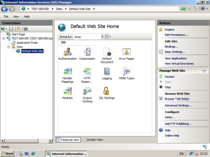
Task: Open dropdown arrow after Default Web Site breadcrumb
Action: point(94,9)
